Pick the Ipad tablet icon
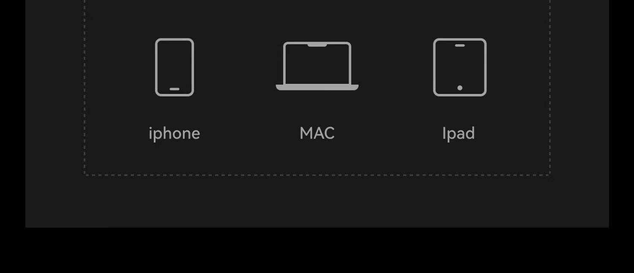The width and height of the screenshot is (634, 273). (460, 67)
